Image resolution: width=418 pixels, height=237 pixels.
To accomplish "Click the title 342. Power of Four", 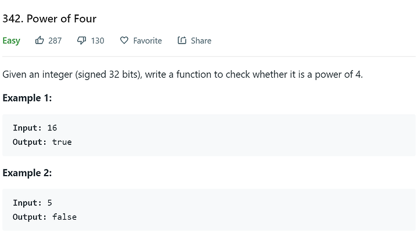I will [49, 19].
